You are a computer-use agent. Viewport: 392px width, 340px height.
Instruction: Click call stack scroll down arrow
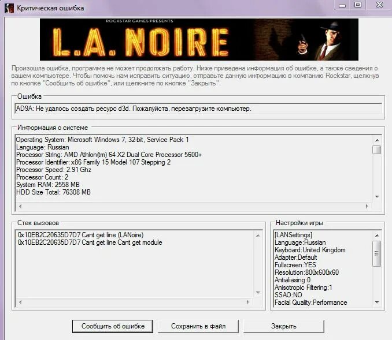(258, 292)
